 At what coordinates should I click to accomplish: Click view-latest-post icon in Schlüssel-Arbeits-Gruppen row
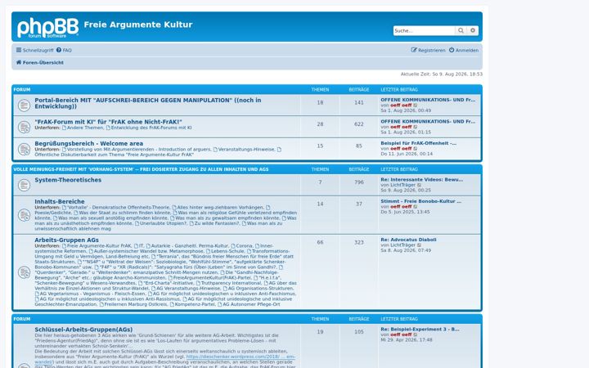(416, 334)
